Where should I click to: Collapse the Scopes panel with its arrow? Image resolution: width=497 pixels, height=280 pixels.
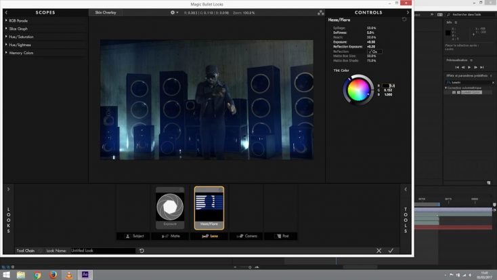pyautogui.click(x=6, y=12)
